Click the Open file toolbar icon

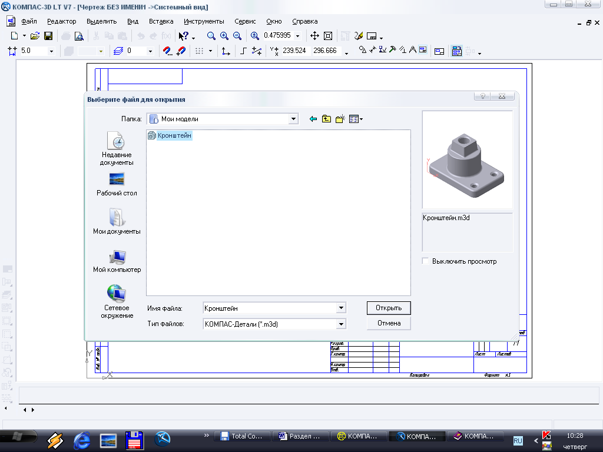[x=35, y=36]
